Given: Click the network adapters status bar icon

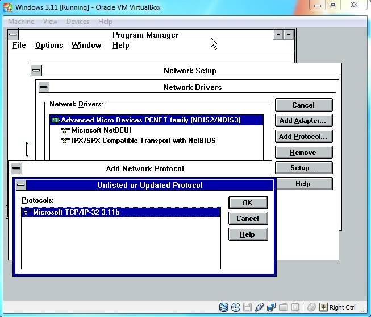Looking at the screenshot, I should [272, 308].
